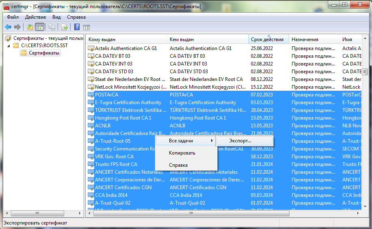Click the C:\CERTS\ROOTS.SST folder icon in tree
The height and width of the screenshot is (229, 372).
16,46
